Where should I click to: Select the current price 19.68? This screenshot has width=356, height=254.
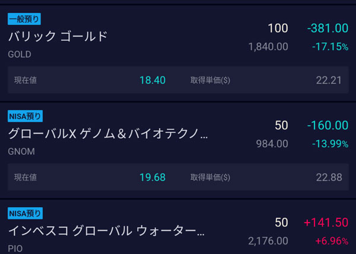click(152, 177)
